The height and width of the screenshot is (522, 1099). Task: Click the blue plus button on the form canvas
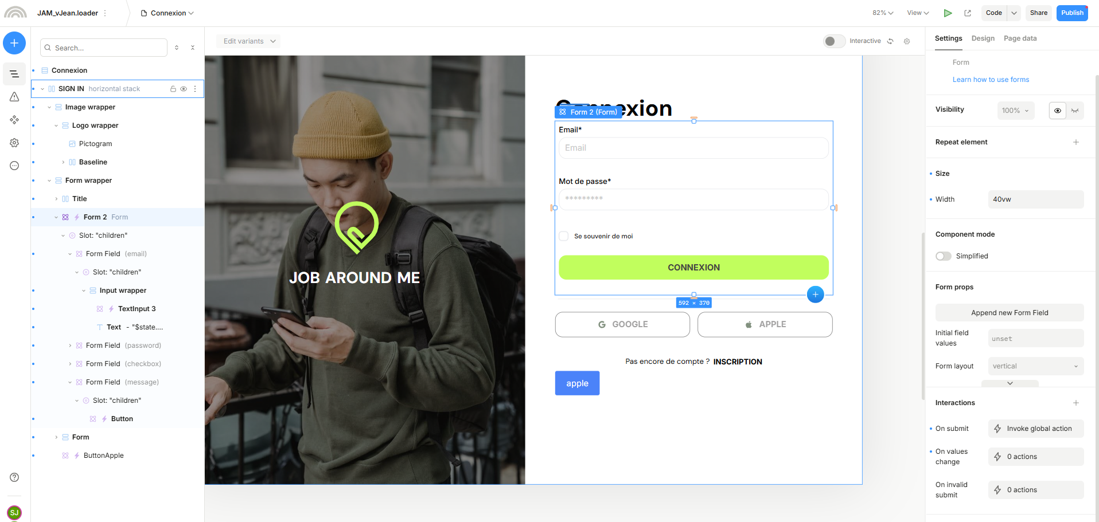pos(815,295)
